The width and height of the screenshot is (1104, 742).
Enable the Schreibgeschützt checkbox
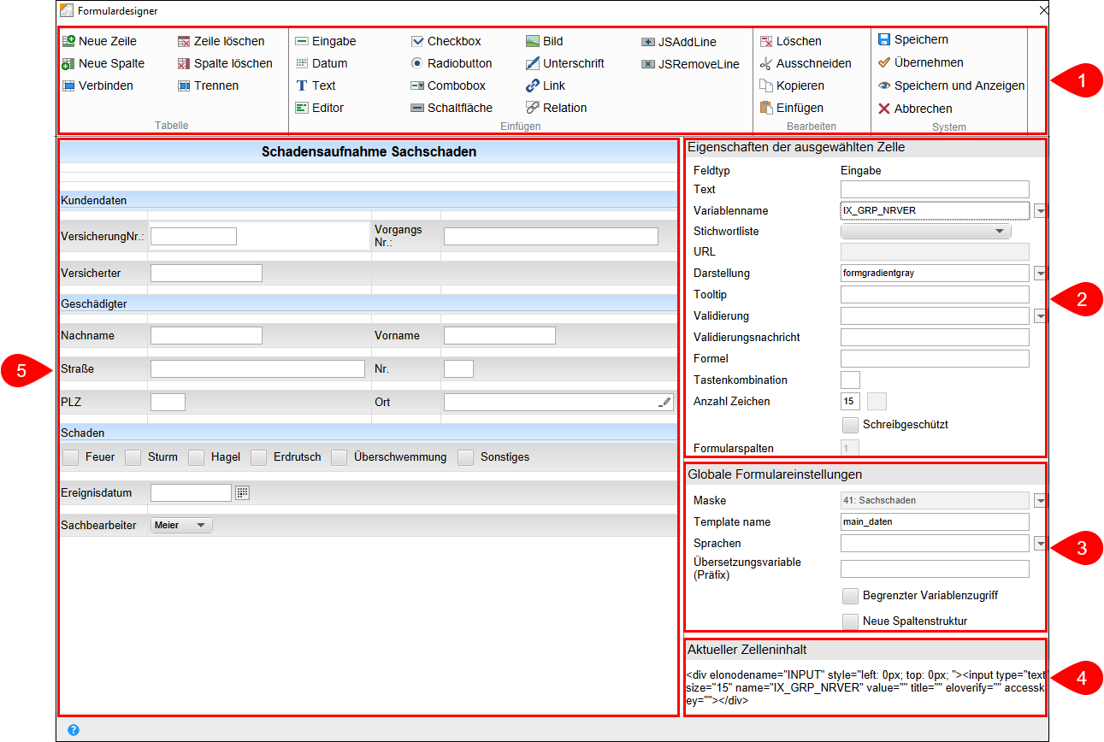849,425
